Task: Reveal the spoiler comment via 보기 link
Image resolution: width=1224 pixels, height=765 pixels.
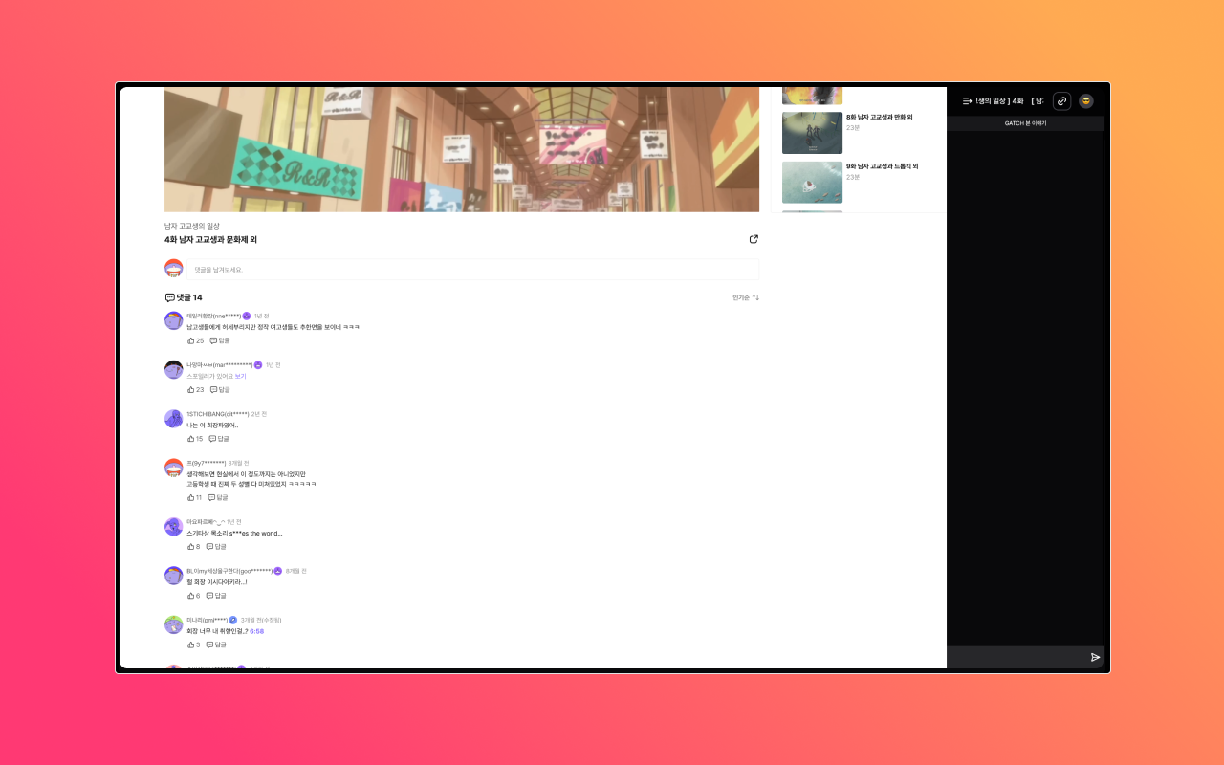Action: (240, 376)
